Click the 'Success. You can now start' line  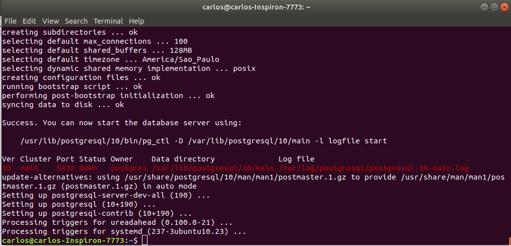click(122, 123)
